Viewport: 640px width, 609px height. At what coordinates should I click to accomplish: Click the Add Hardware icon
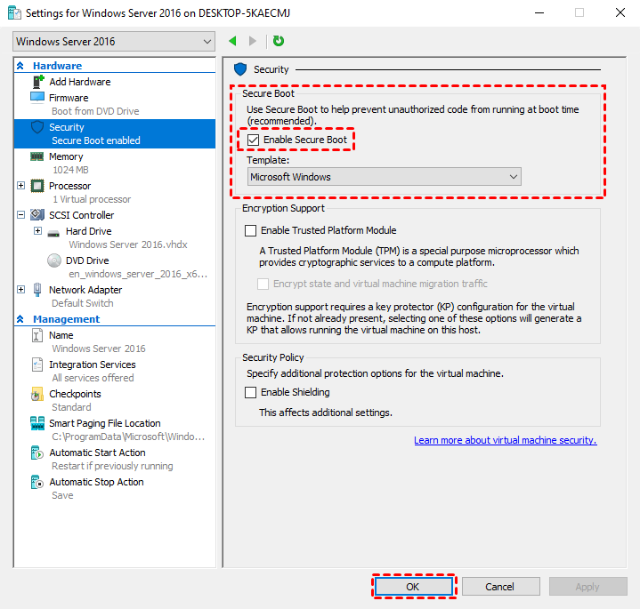click(x=38, y=82)
